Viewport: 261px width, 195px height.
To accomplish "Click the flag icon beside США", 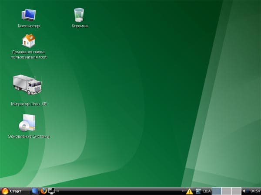I will click(198, 192).
